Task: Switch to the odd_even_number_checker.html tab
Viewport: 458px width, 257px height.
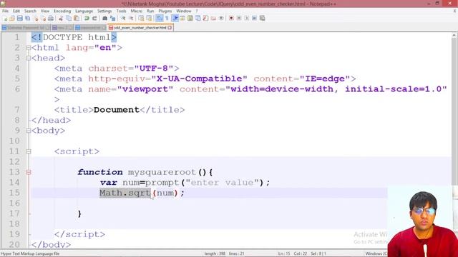Action: 140,28
